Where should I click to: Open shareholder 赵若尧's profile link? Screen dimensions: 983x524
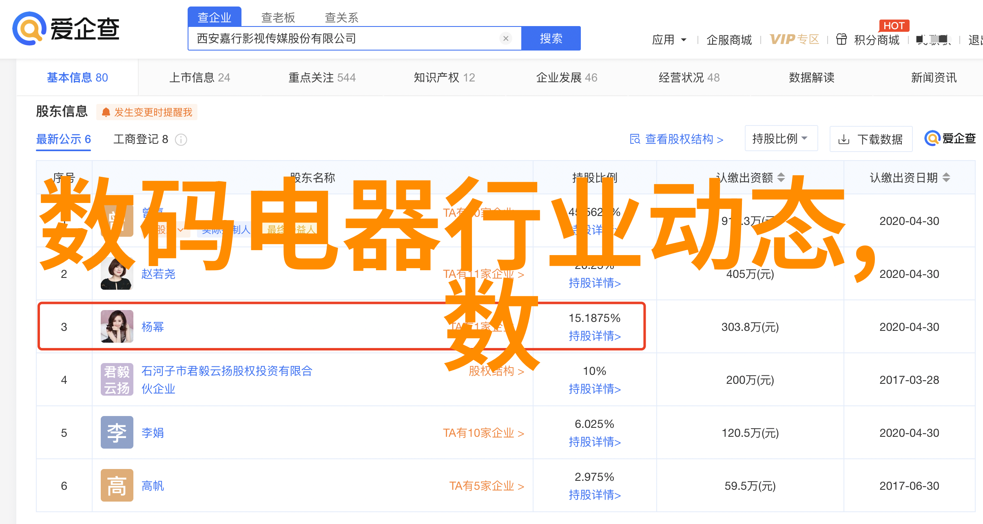click(x=158, y=274)
